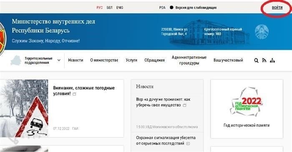The width and height of the screenshot is (292, 152).
Task: Expand Территориальные подразделения dropdown chevron
Action: [x=59, y=60]
